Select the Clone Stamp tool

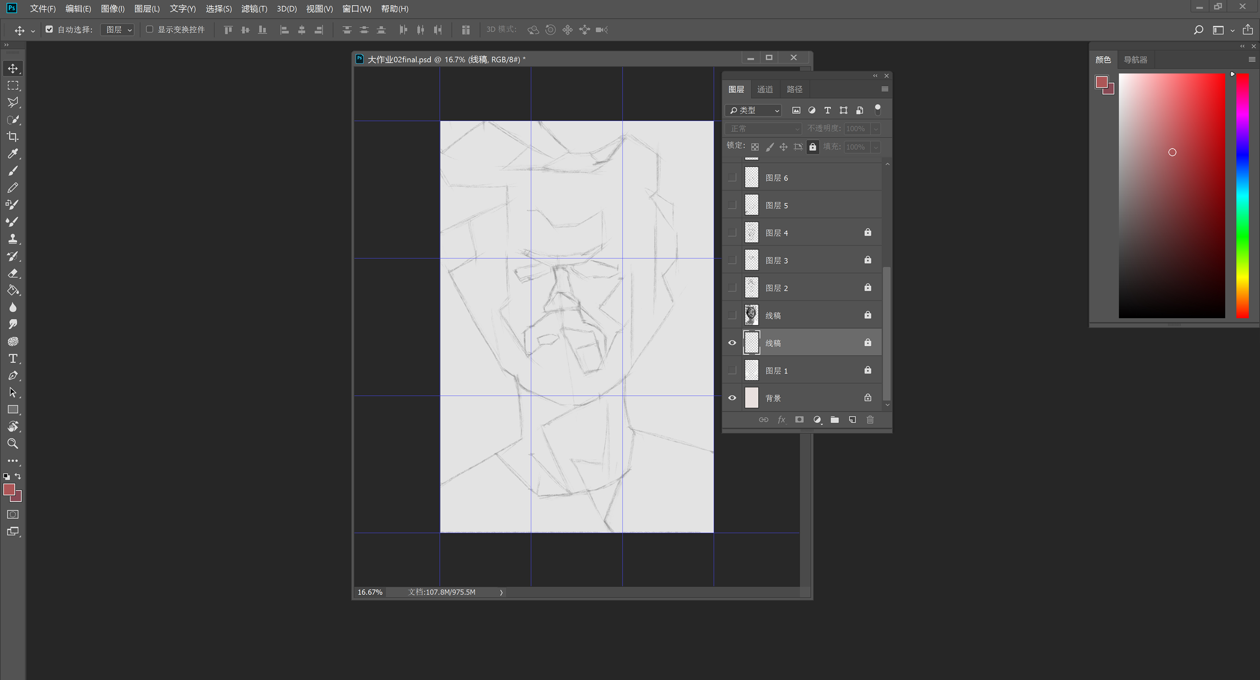pyautogui.click(x=13, y=239)
